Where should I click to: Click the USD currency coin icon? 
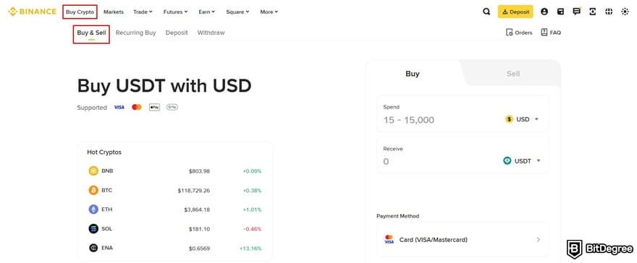[509, 119]
